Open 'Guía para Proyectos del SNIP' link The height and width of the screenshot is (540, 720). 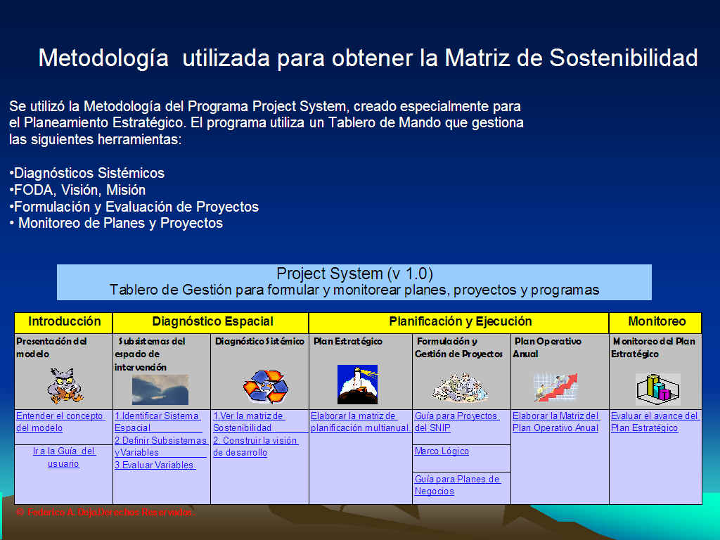click(456, 422)
